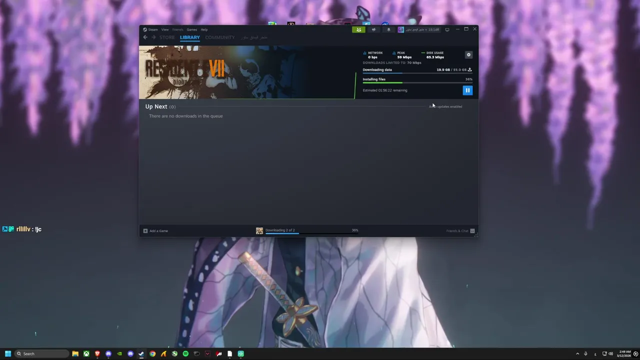Go back with Steam back arrow
Image resolution: width=640 pixels, height=360 pixels.
(x=145, y=37)
